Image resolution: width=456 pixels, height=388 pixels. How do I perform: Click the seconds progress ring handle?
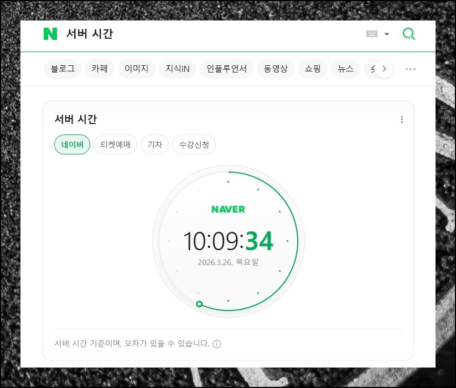(199, 304)
